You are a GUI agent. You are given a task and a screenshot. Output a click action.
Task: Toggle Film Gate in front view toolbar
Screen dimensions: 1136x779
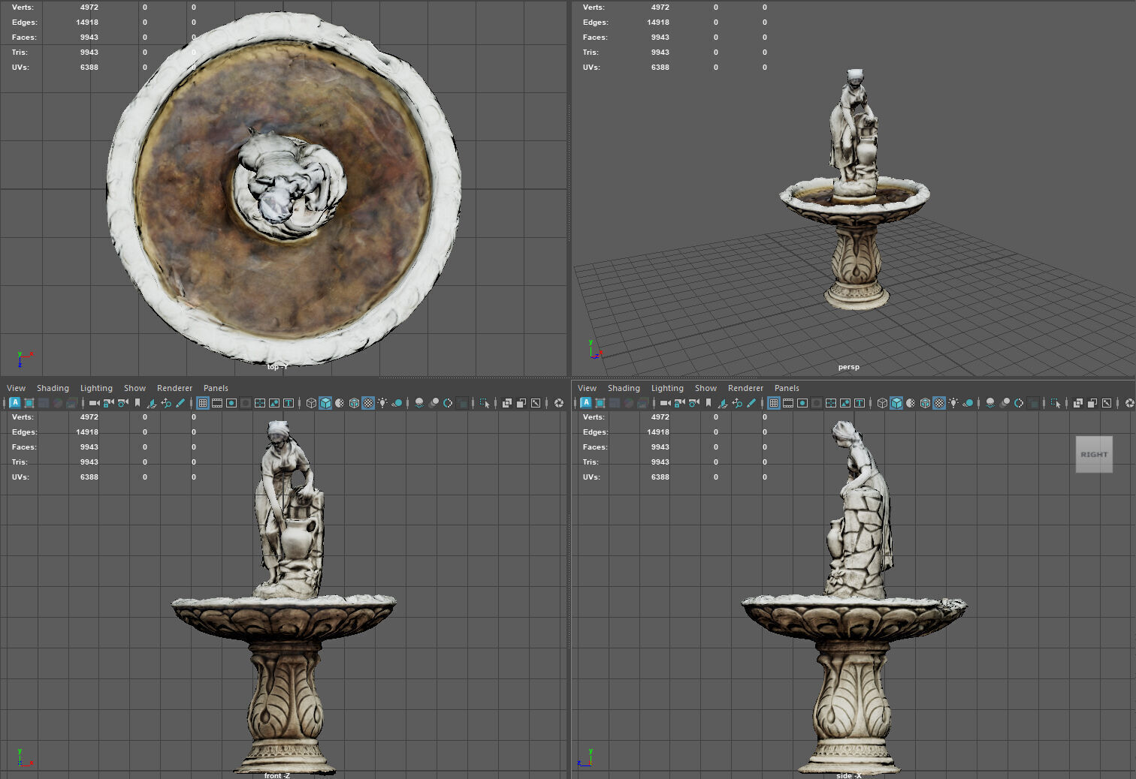(x=217, y=403)
